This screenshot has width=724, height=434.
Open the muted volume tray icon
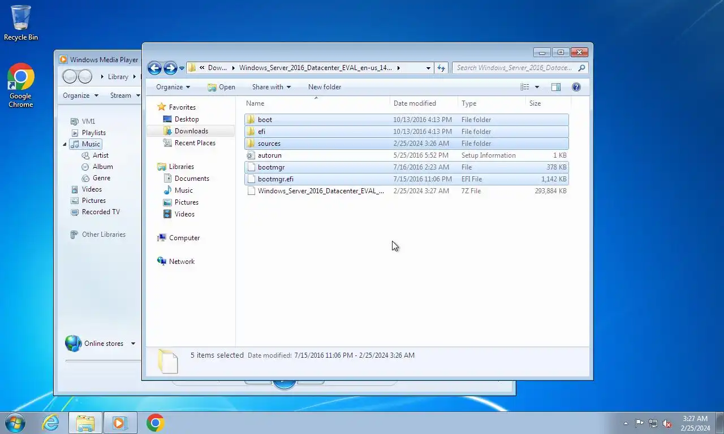tap(667, 423)
